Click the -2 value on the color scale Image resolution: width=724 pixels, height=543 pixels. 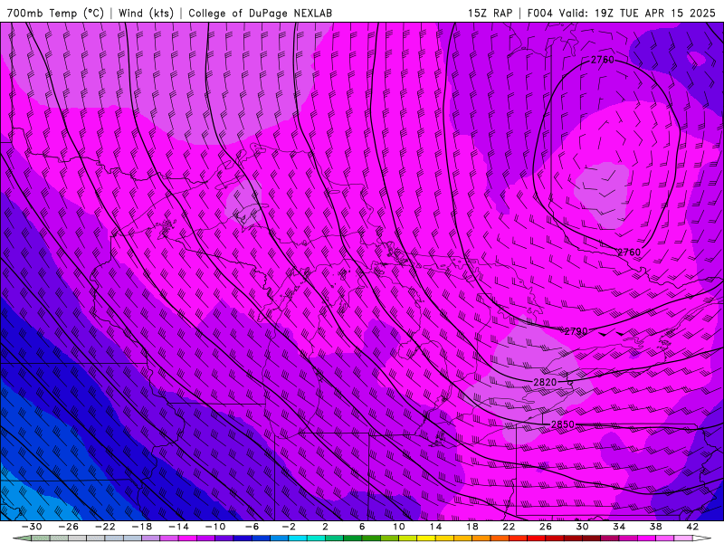point(289,527)
